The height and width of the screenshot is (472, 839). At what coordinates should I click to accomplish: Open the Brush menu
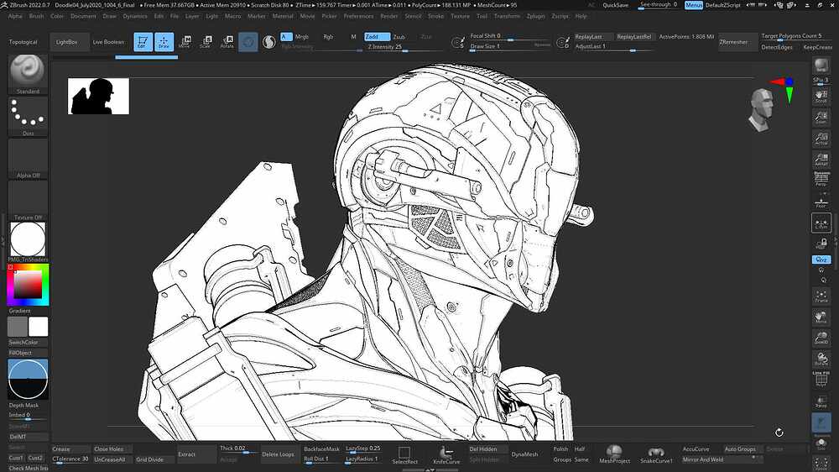click(36, 16)
